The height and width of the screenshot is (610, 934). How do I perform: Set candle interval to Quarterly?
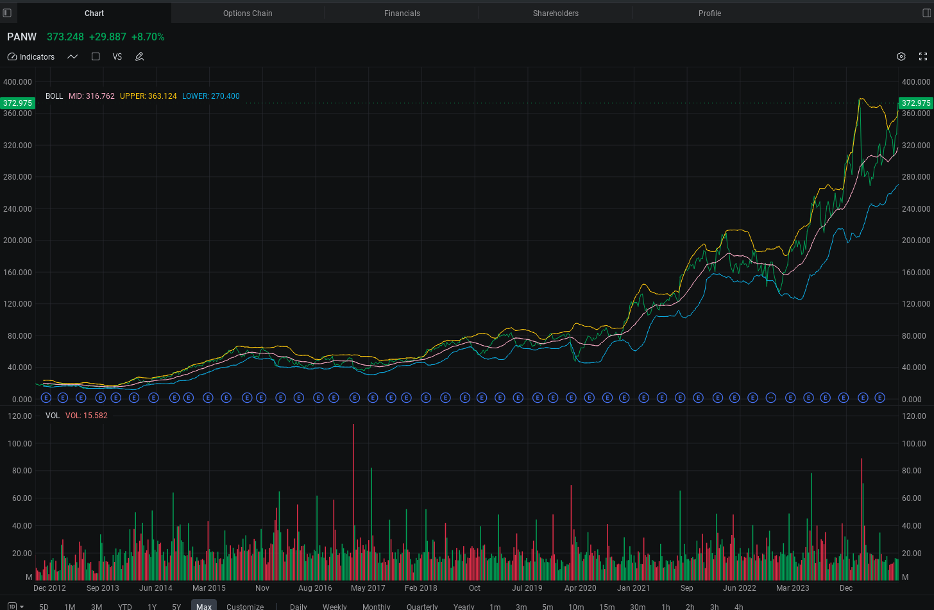click(422, 606)
